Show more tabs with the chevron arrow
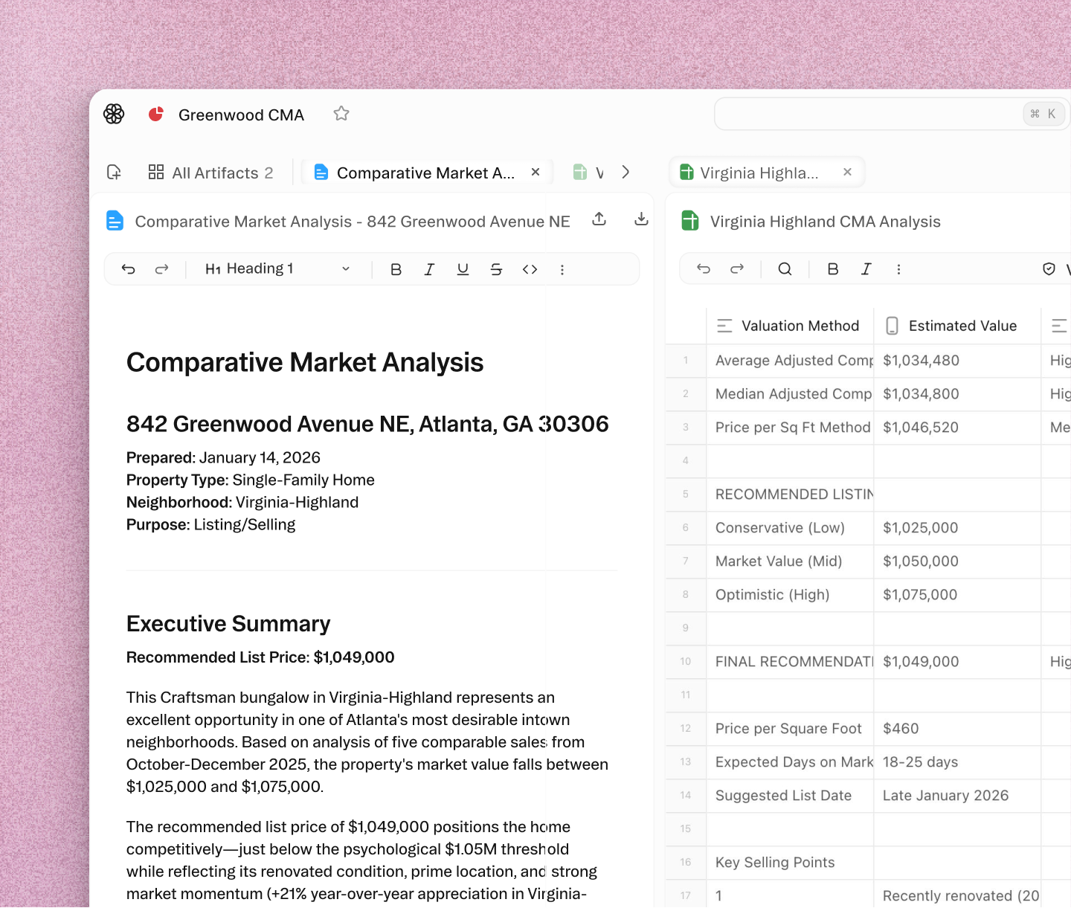Screen dimensions: 1071x908 pyautogui.click(x=625, y=172)
